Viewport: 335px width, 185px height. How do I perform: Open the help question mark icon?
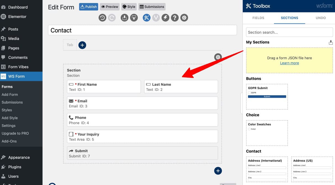(x=175, y=18)
